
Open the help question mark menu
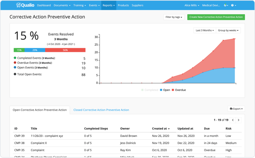[x=233, y=5]
